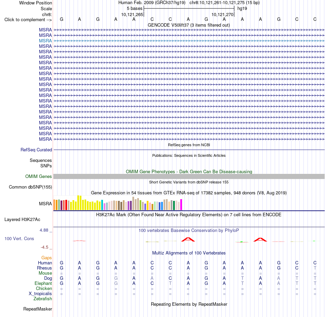
Task: Click the 'Click to complement -->' label
Action: click(28, 20)
